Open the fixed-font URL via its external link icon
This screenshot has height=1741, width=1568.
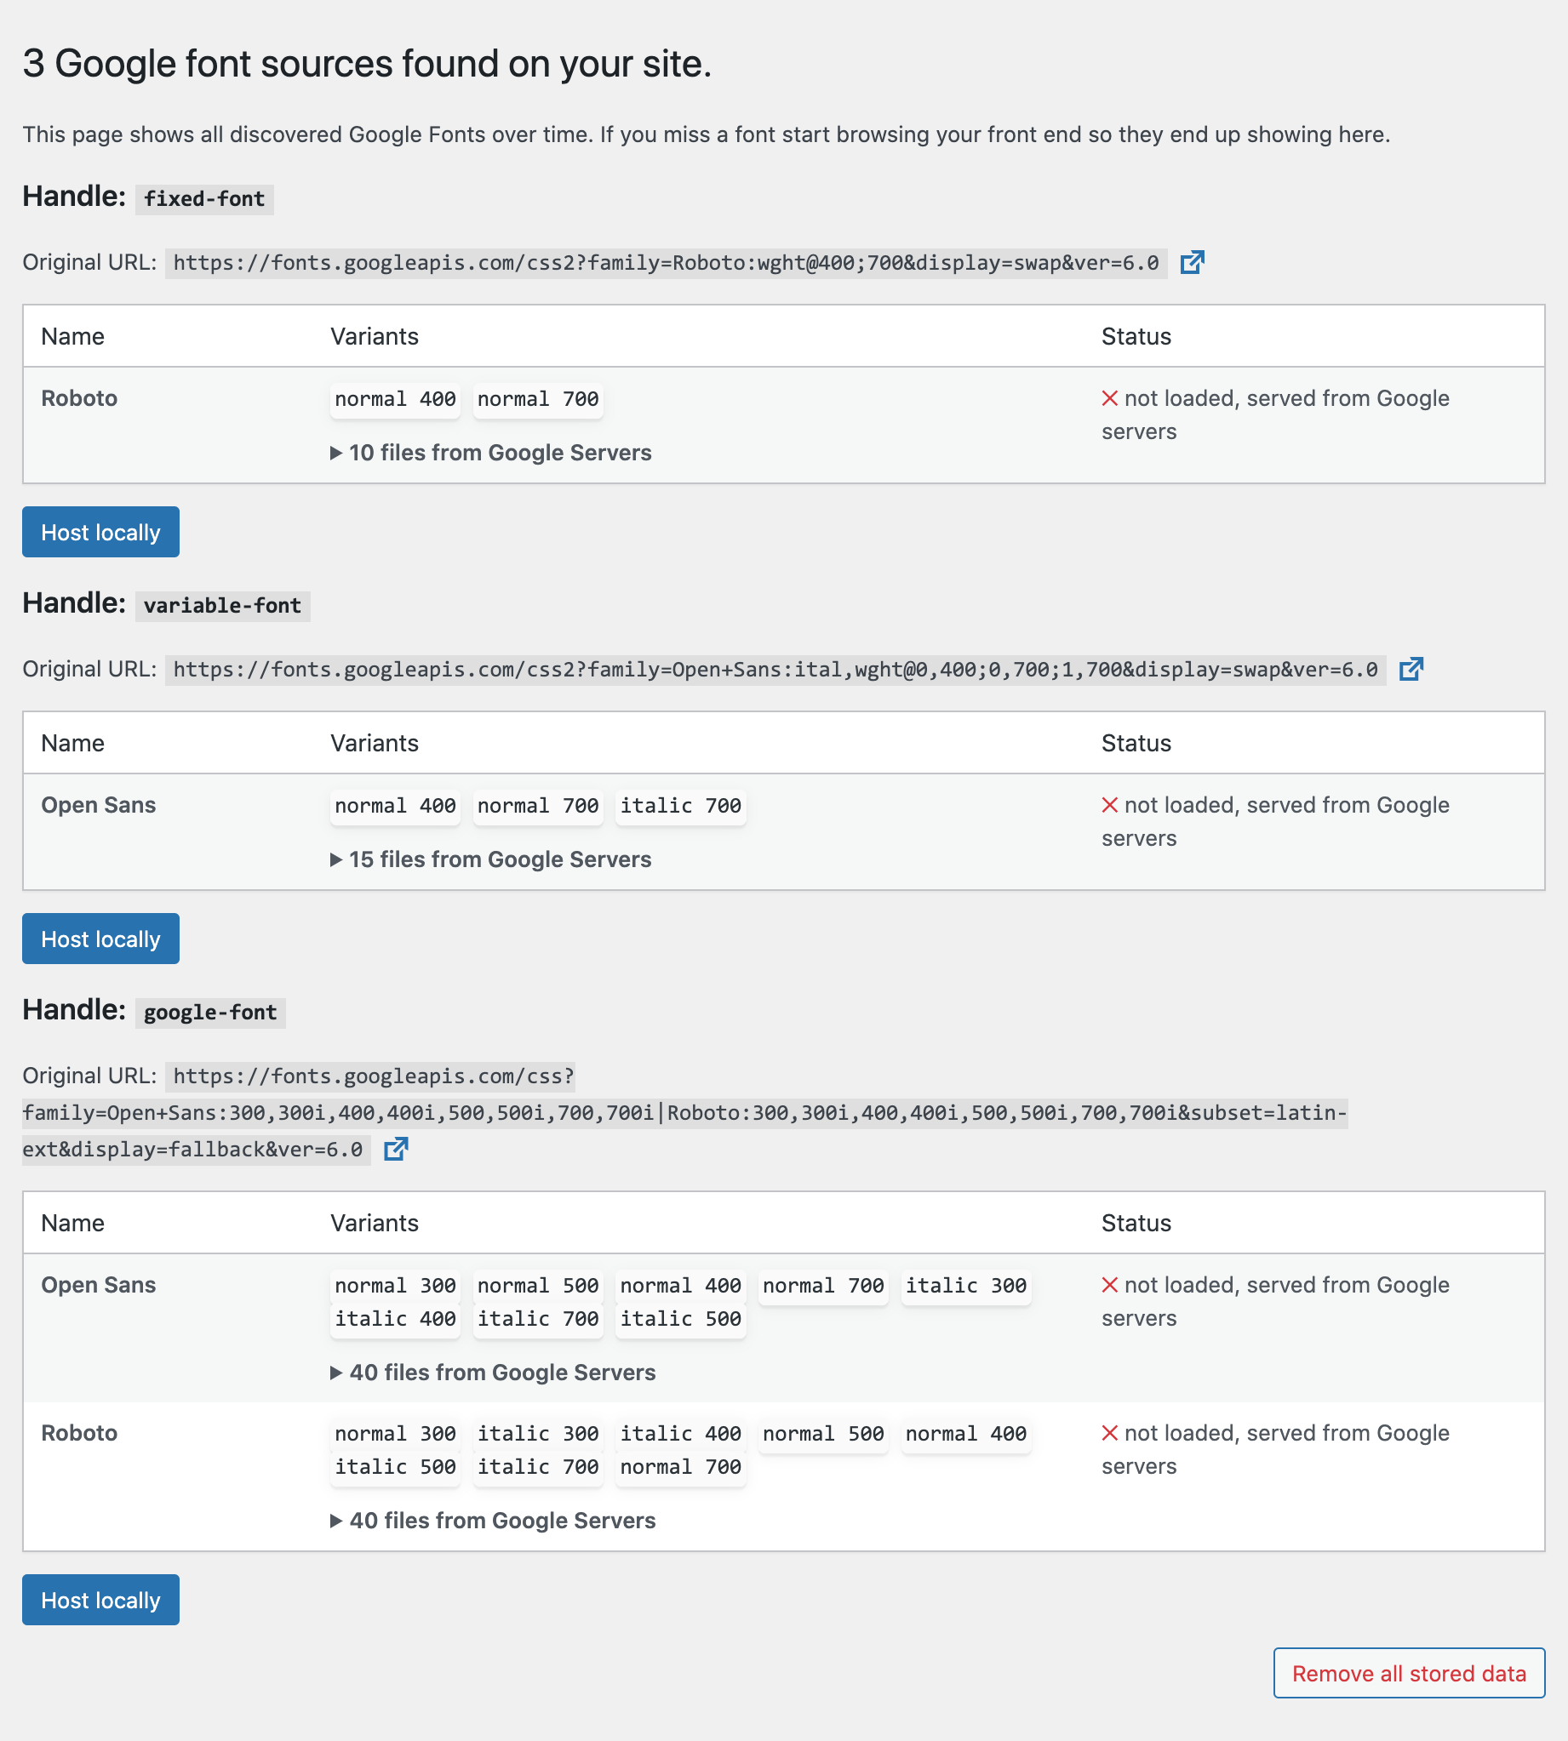pyautogui.click(x=1193, y=264)
